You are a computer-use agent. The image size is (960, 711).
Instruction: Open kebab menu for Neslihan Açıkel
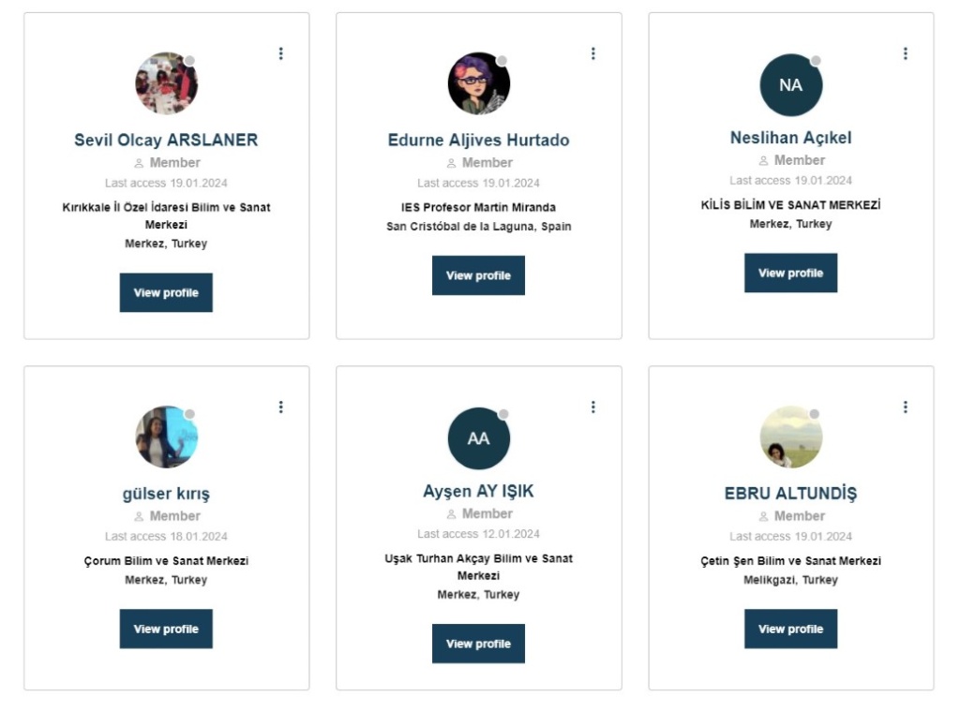(905, 54)
